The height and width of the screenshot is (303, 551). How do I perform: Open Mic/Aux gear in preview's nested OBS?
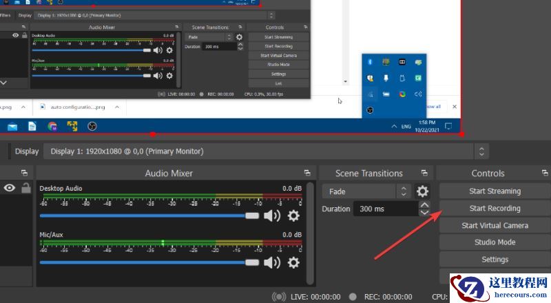pos(169,76)
